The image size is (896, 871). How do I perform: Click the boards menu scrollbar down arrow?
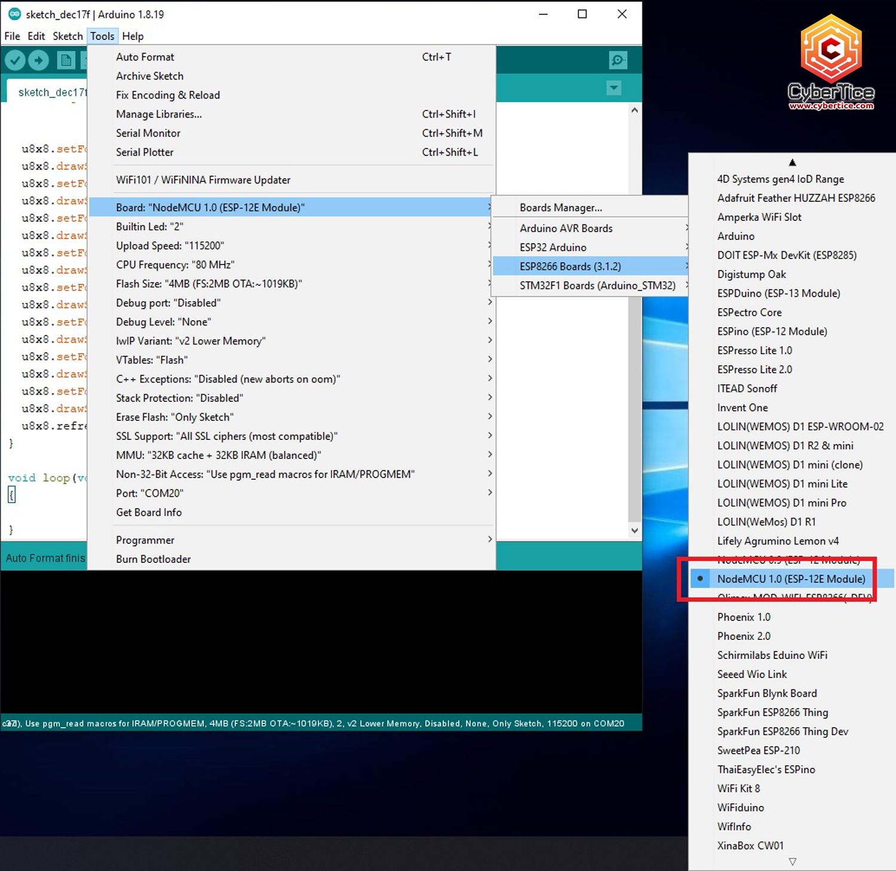point(792,862)
